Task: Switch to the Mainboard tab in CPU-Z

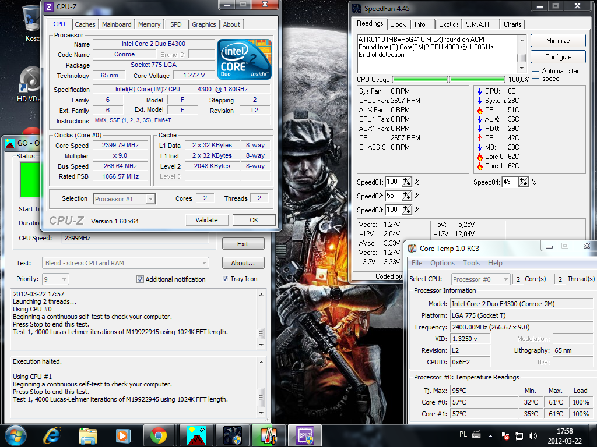Action: point(117,24)
